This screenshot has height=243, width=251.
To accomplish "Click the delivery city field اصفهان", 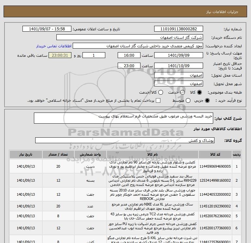I will 179,84.
